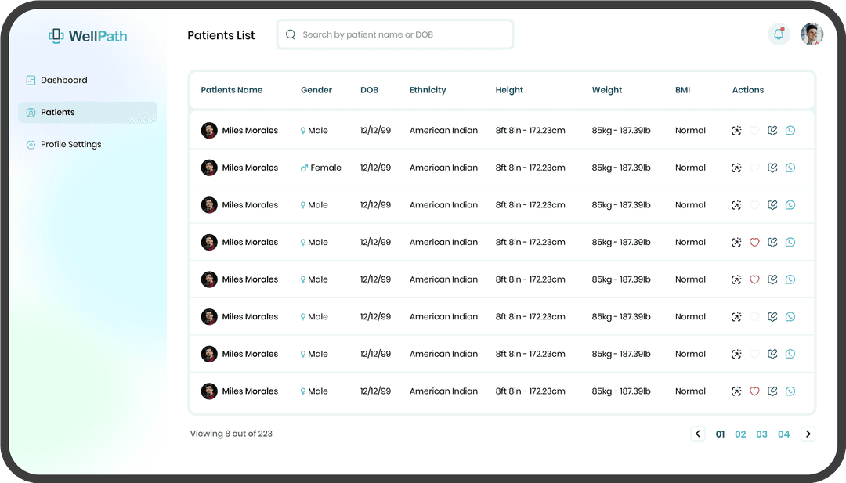The image size is (846, 483).
Task: Open the profile avatar picture
Action: (812, 34)
